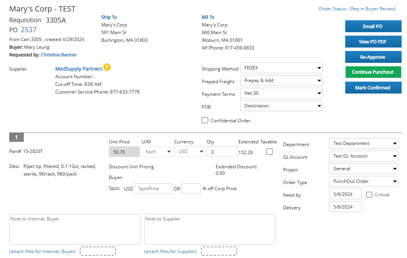The height and width of the screenshot is (258, 407).
Task: Click the attachment dropzone for Internal, Buyer files
Action: pyautogui.click(x=98, y=251)
